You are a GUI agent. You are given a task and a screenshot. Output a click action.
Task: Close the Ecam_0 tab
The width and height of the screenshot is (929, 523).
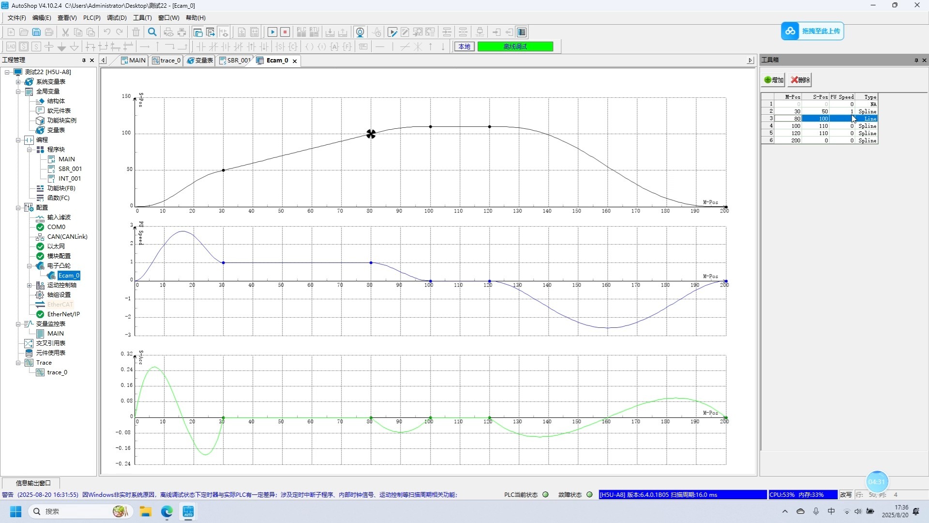tap(294, 61)
